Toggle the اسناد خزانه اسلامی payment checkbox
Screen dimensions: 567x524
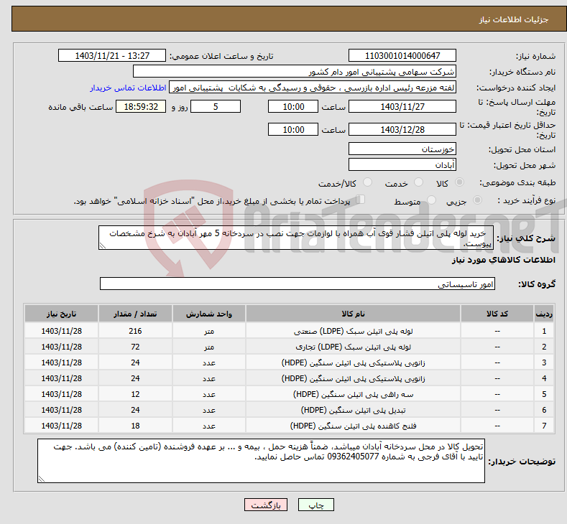[361, 201]
